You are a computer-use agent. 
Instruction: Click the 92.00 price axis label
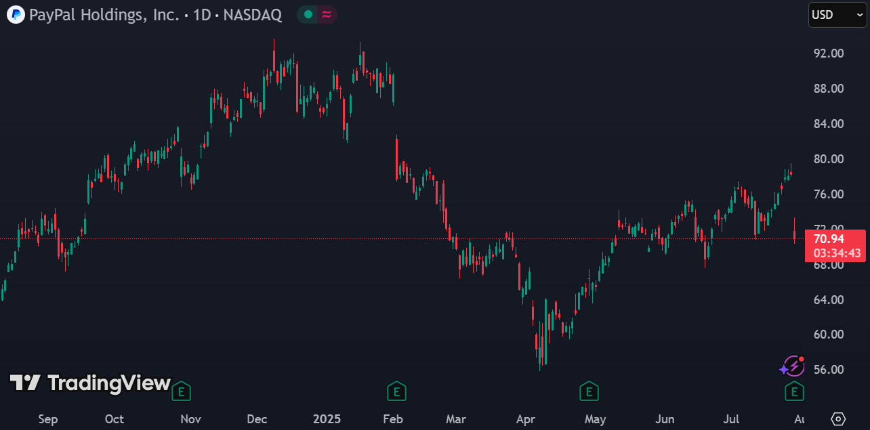(x=827, y=53)
